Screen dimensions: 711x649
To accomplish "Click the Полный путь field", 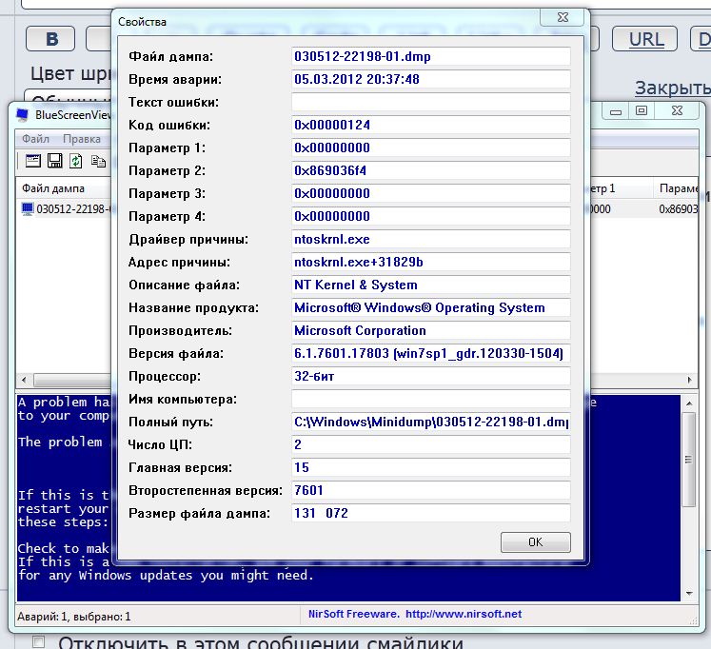I will click(x=431, y=422).
